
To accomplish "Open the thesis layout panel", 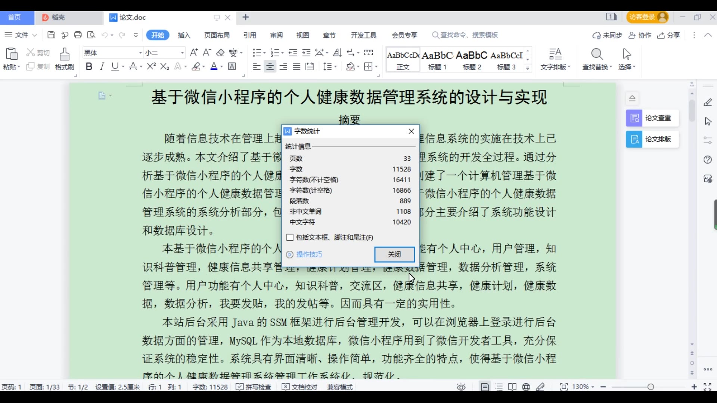I will point(652,139).
